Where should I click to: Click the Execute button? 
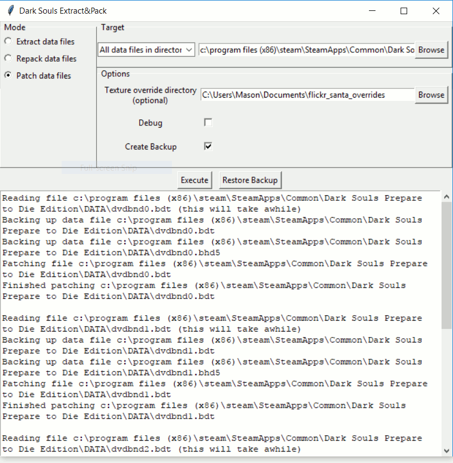[x=194, y=180]
